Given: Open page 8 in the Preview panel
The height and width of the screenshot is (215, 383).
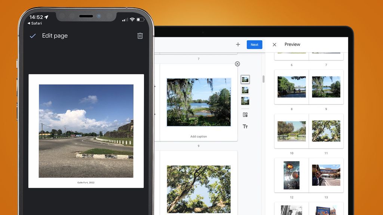Looking at the screenshot, I should (291, 87).
